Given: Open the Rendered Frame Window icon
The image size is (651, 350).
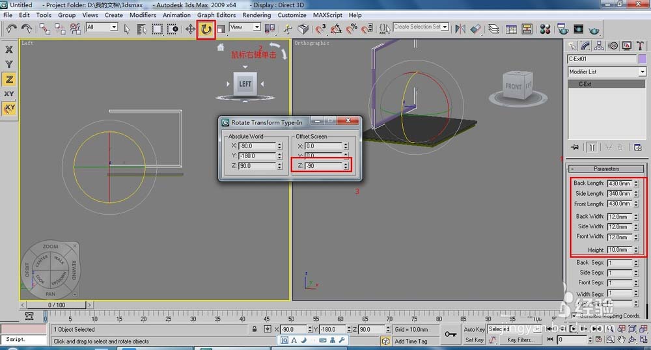Looking at the screenshot, I should (578, 29).
